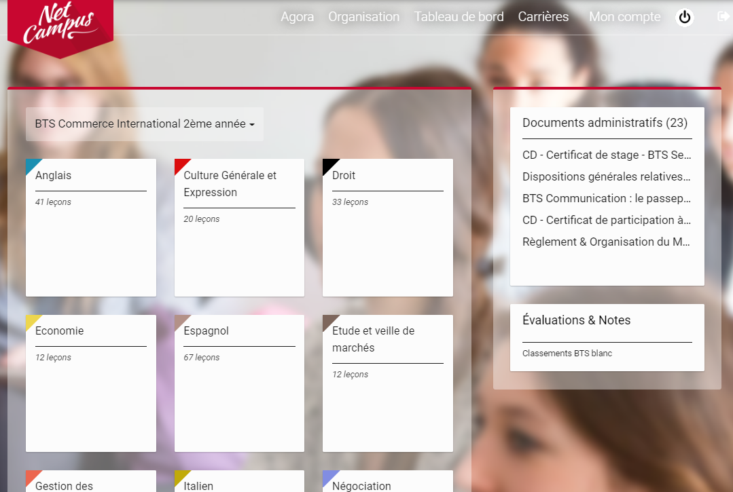
Task: Click the logout arrow icon at top right
Action: click(x=723, y=17)
